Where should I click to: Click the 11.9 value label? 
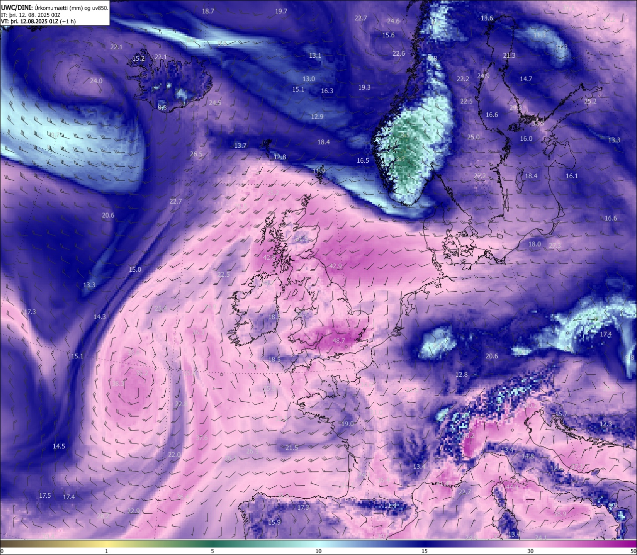[318, 171]
